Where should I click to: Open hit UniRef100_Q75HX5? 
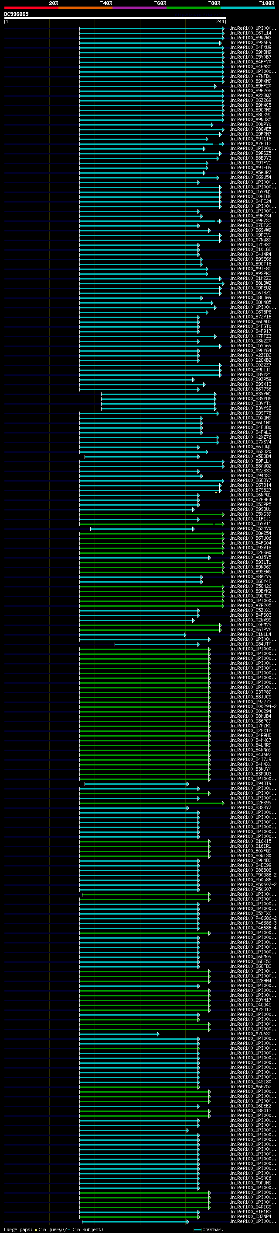point(250,245)
